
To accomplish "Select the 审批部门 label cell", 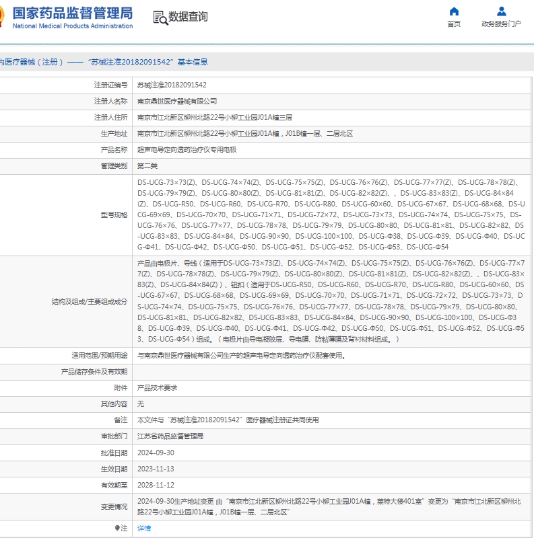I will point(114,436).
